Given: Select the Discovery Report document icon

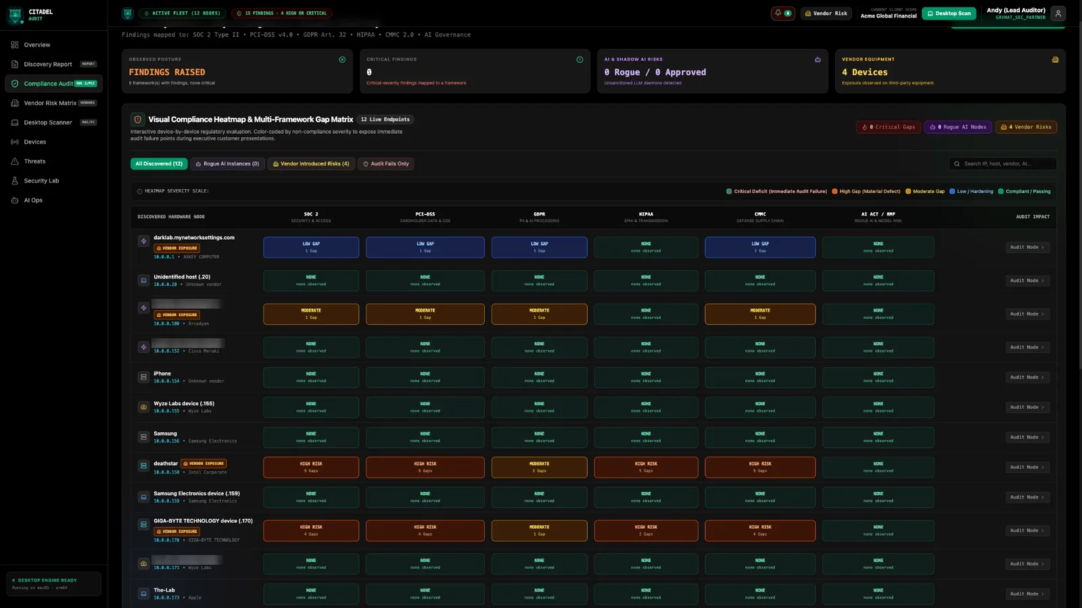Looking at the screenshot, I should (x=15, y=64).
